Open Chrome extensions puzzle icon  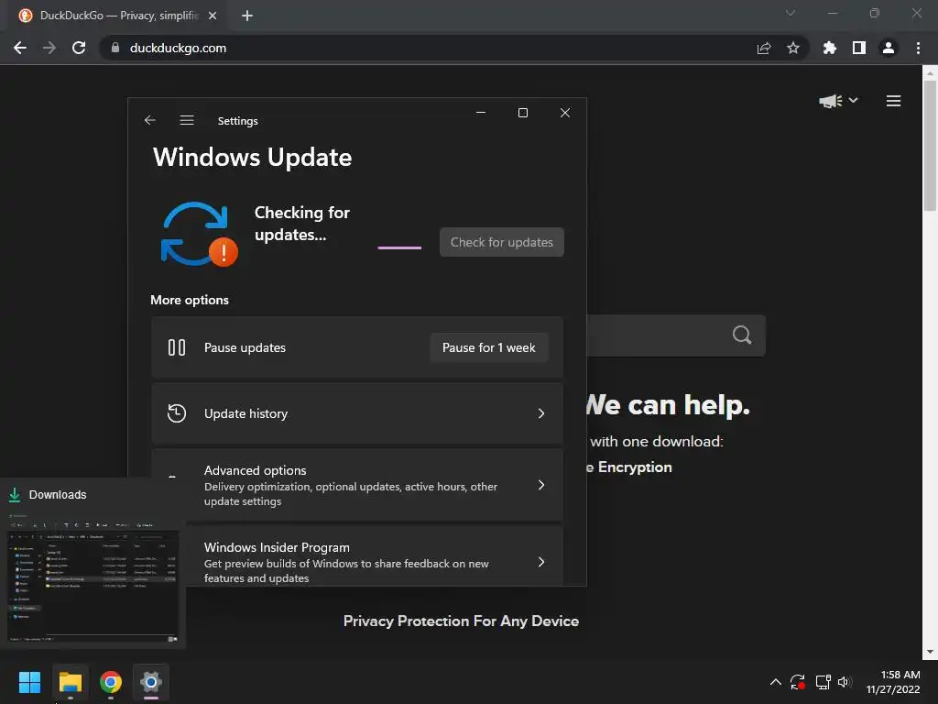(830, 48)
